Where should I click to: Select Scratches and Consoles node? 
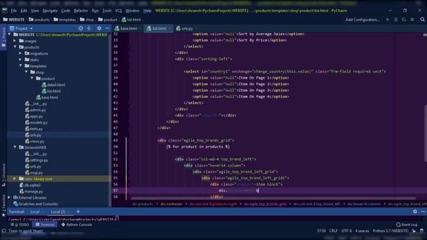click(x=35, y=204)
